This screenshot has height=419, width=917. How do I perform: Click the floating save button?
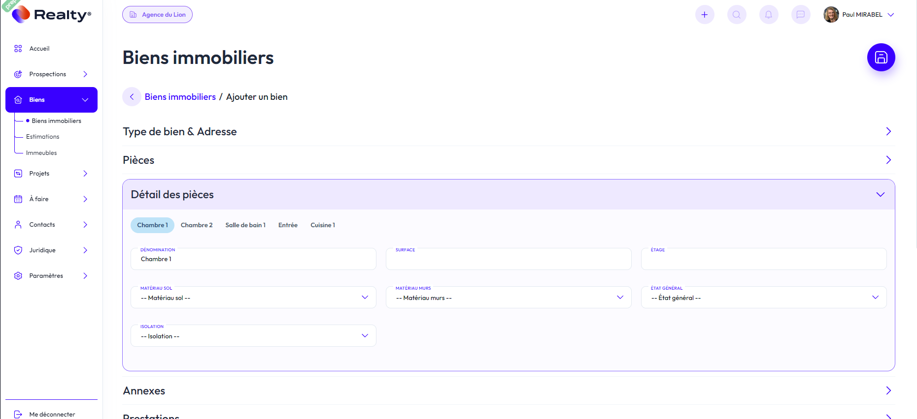coord(881,58)
